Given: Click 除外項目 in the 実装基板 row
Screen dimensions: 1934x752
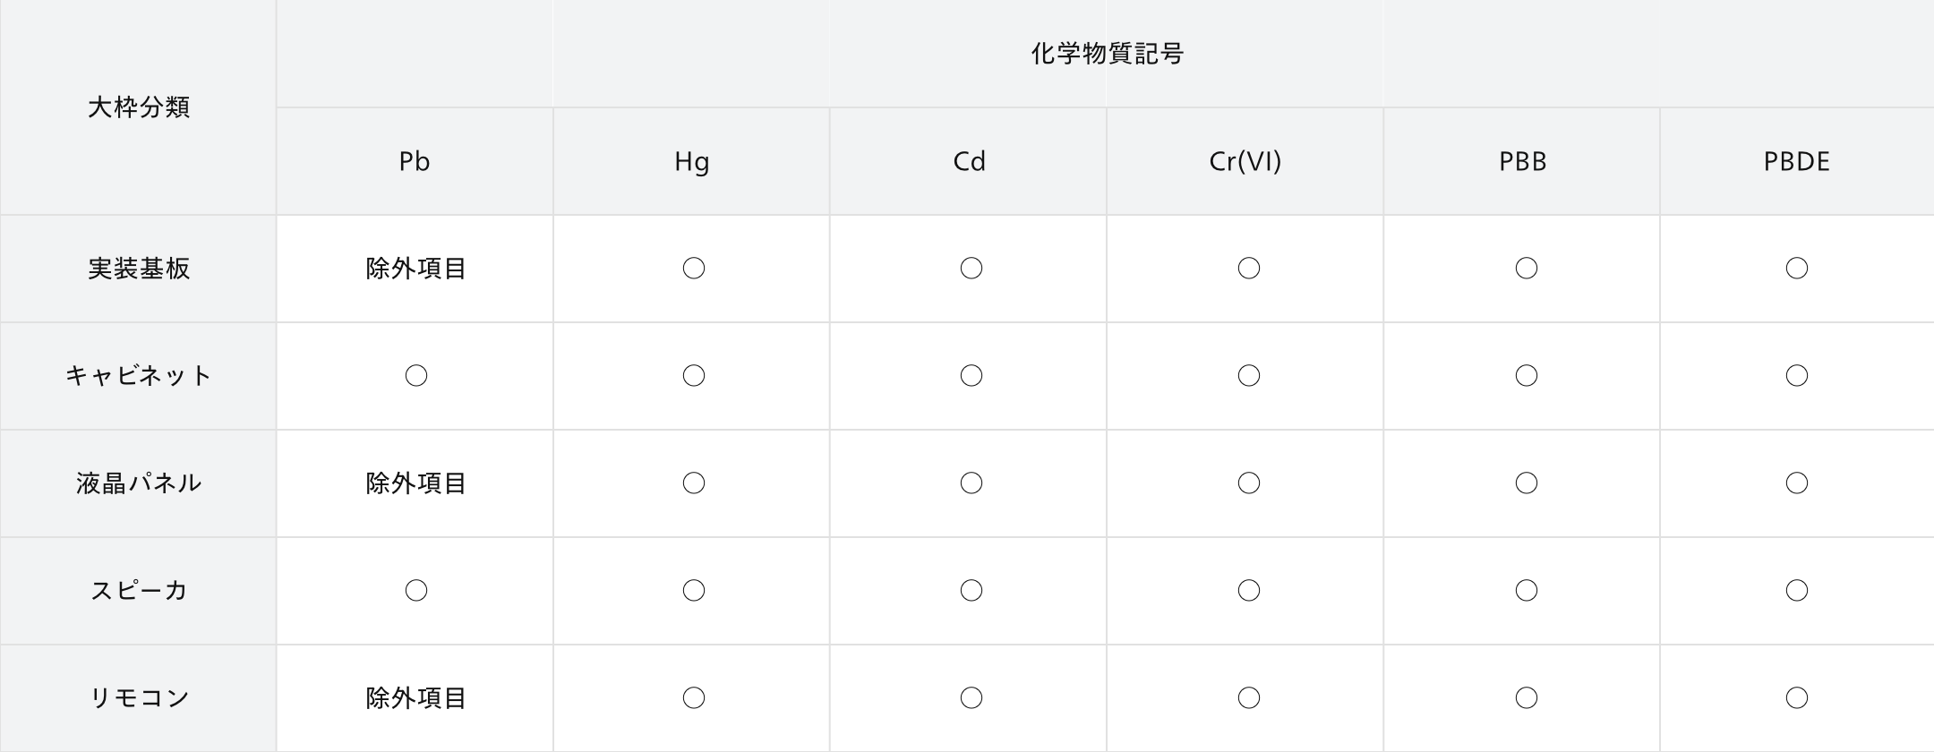Looking at the screenshot, I should tap(415, 269).
